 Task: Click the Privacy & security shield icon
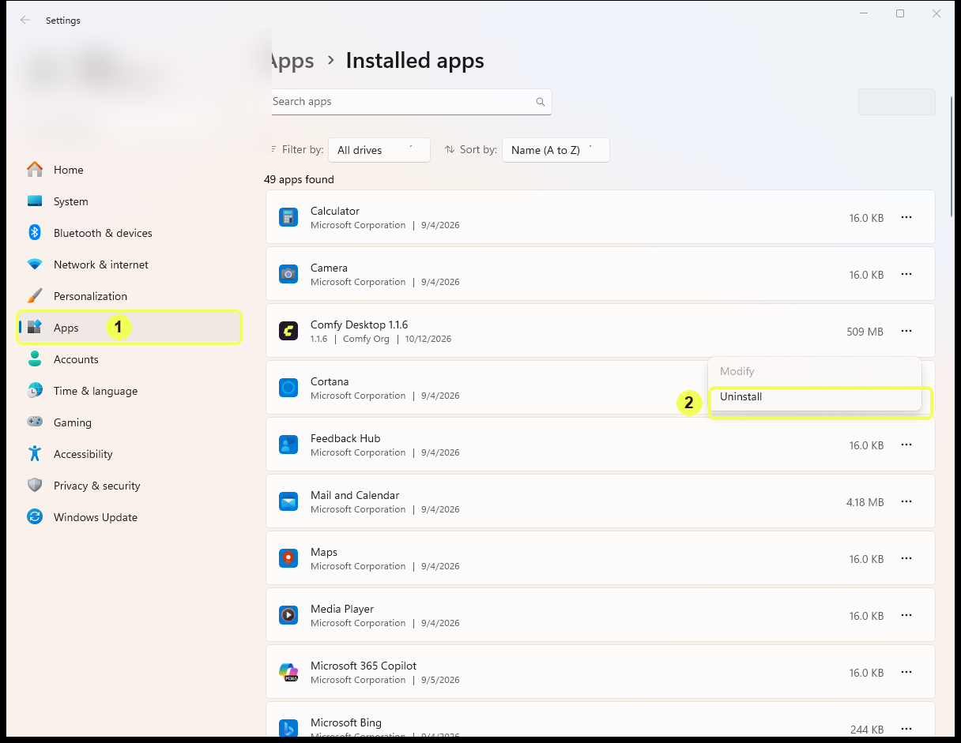(x=35, y=486)
